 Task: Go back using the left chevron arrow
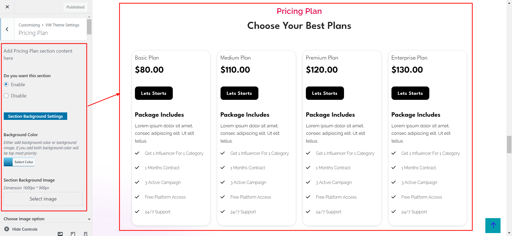pyautogui.click(x=7, y=29)
